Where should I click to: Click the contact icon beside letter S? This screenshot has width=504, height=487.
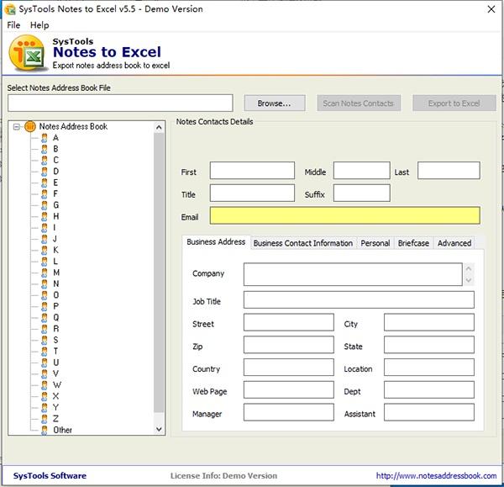(x=45, y=340)
